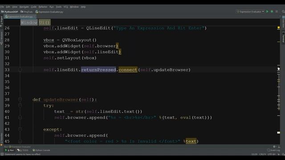Click the Window class breadcrumb above the code
Image resolution: width=285 pixels, height=160 pixels.
click(x=29, y=23)
